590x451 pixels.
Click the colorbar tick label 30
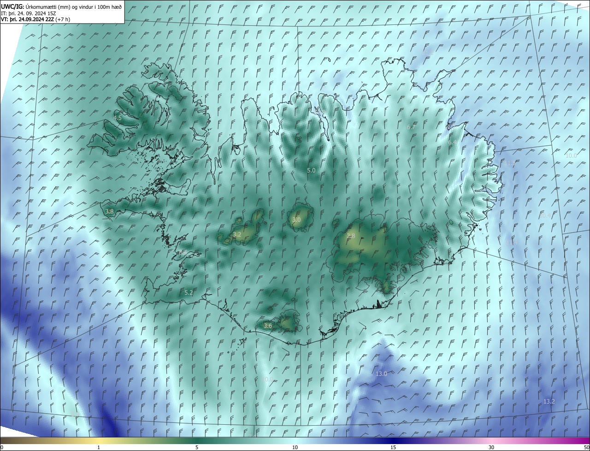coord(491,448)
